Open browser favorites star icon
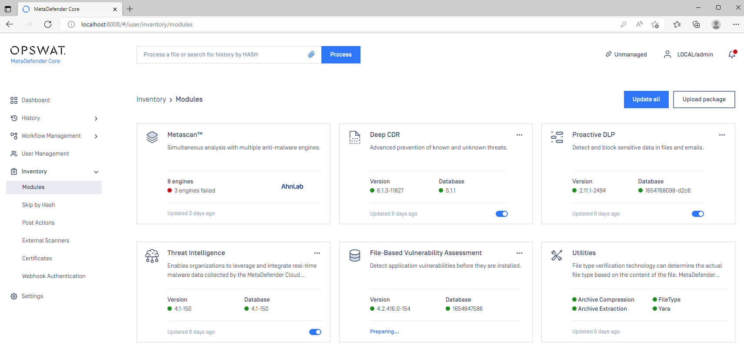 click(x=677, y=24)
